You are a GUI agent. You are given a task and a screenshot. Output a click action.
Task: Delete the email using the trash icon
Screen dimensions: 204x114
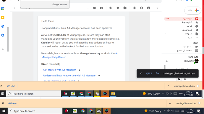(135, 8)
